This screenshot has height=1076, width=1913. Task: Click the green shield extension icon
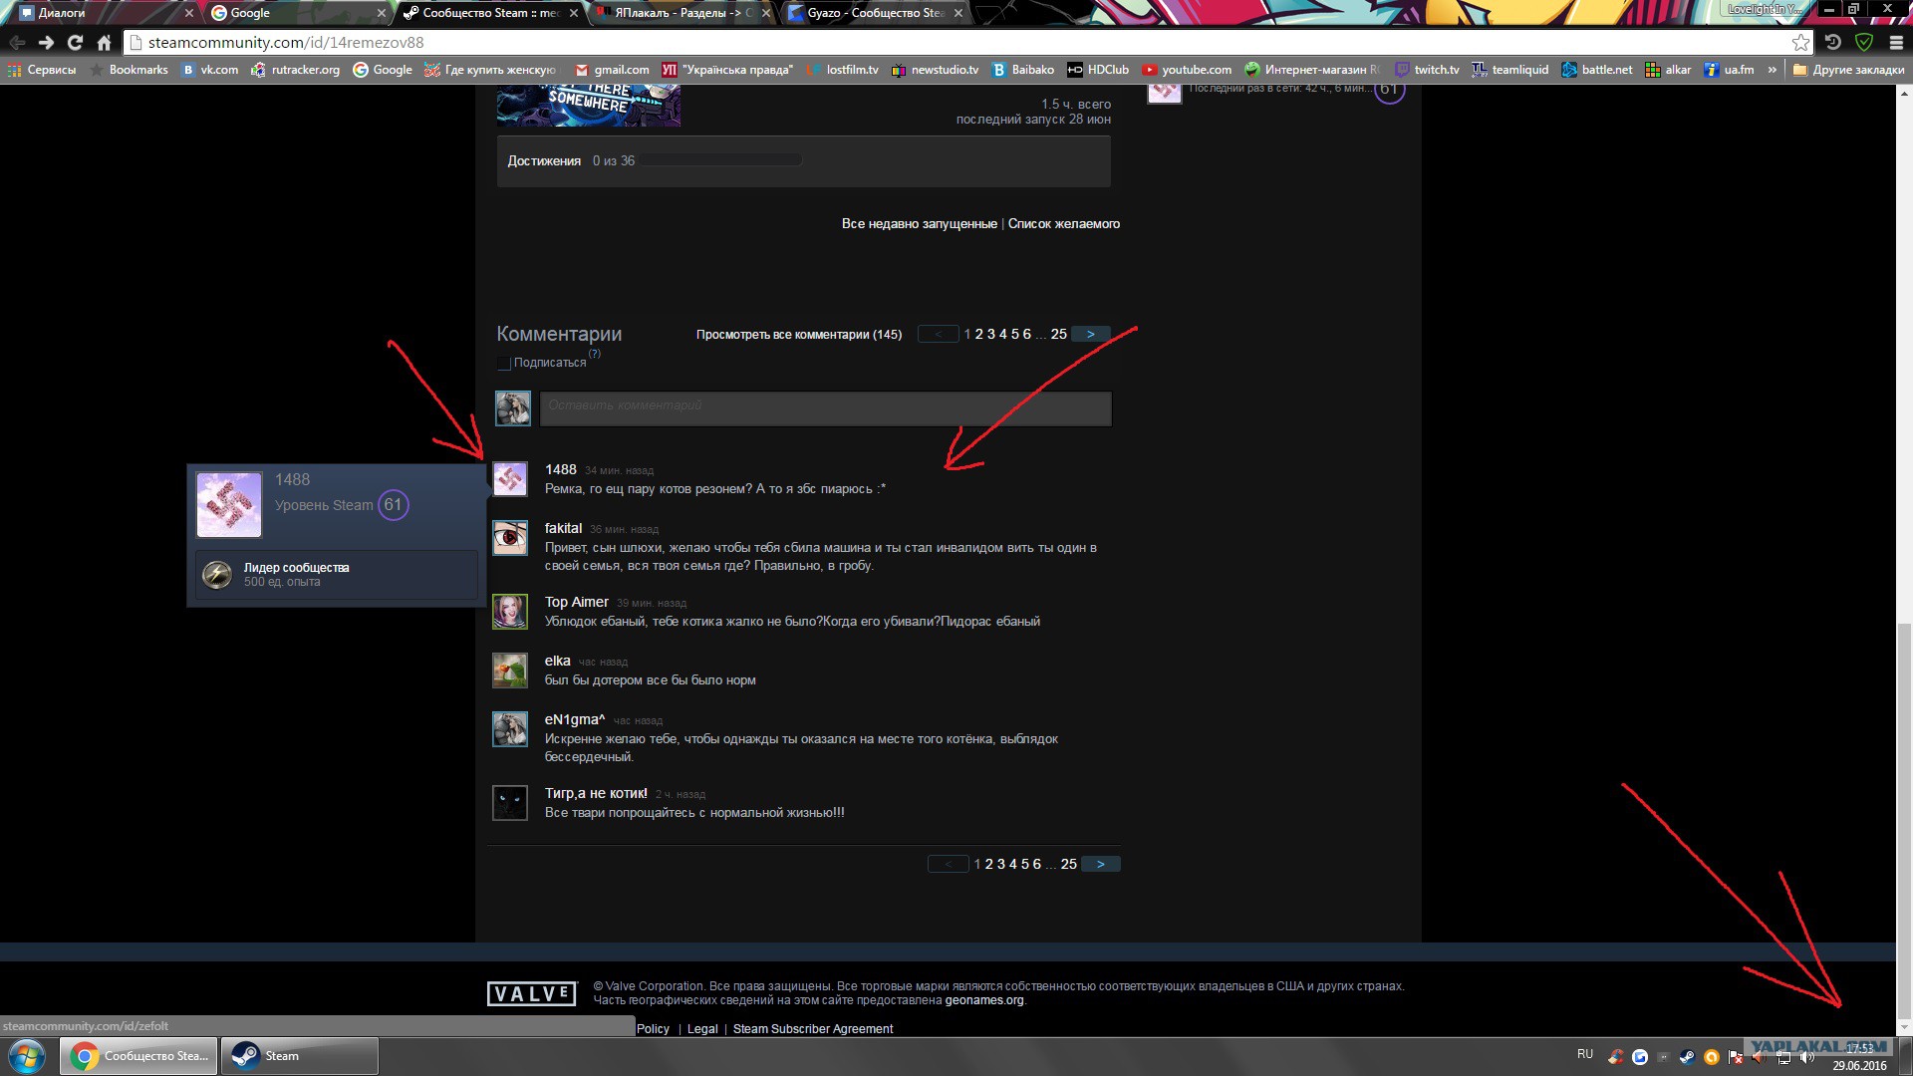(1864, 43)
